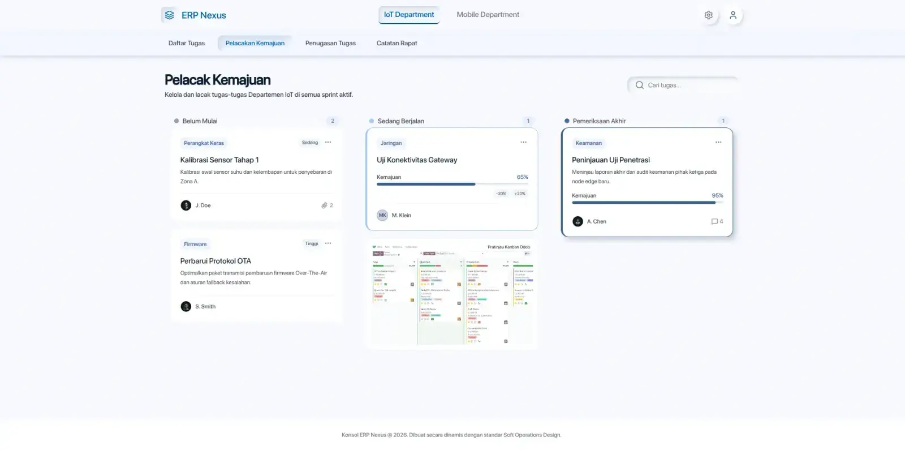Viewport: 905px width, 450px height.
Task: Click Tinggi priority badge
Action: tap(312, 243)
